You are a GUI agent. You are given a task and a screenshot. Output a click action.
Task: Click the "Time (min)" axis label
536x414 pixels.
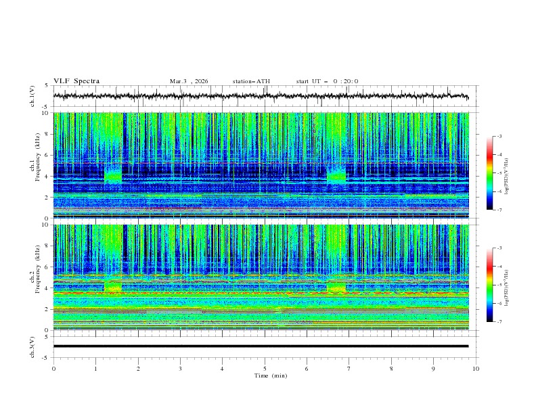coord(271,375)
